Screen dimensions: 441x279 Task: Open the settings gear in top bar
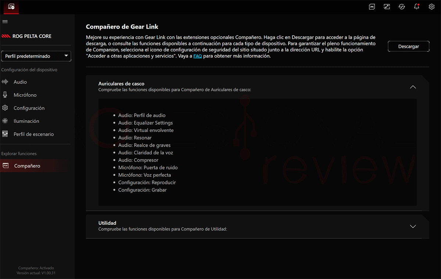[431, 7]
